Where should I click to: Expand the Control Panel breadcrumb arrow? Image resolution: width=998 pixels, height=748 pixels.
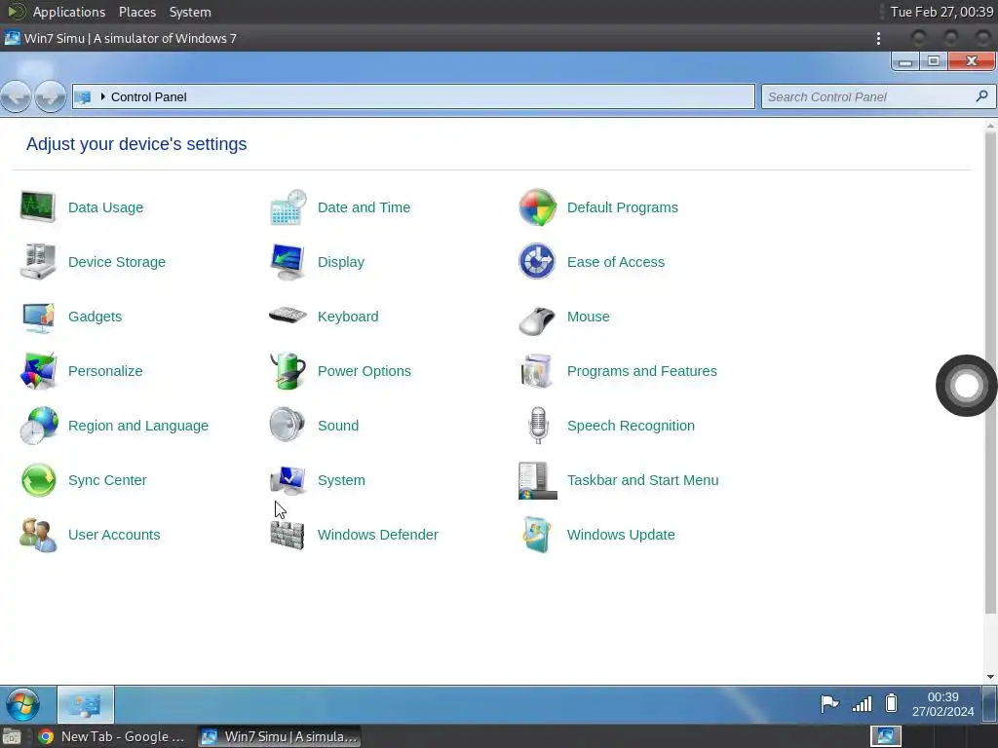(102, 96)
